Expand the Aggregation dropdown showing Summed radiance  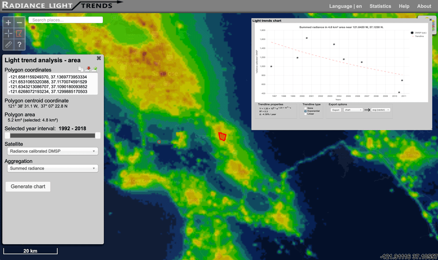(x=53, y=168)
